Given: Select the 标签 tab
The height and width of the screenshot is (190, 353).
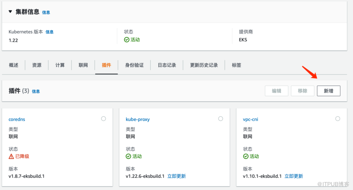Looking at the screenshot, I should 236,65.
